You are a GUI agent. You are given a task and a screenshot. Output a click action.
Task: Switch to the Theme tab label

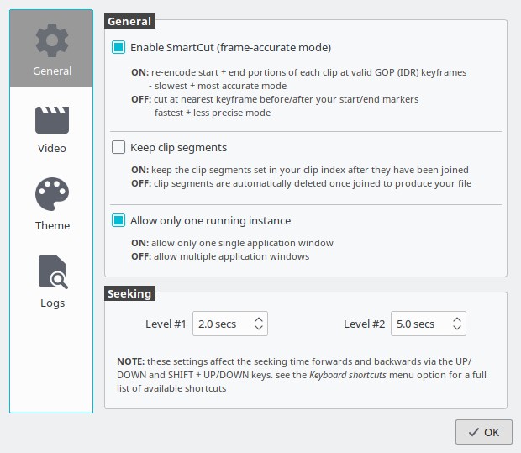[x=51, y=226]
